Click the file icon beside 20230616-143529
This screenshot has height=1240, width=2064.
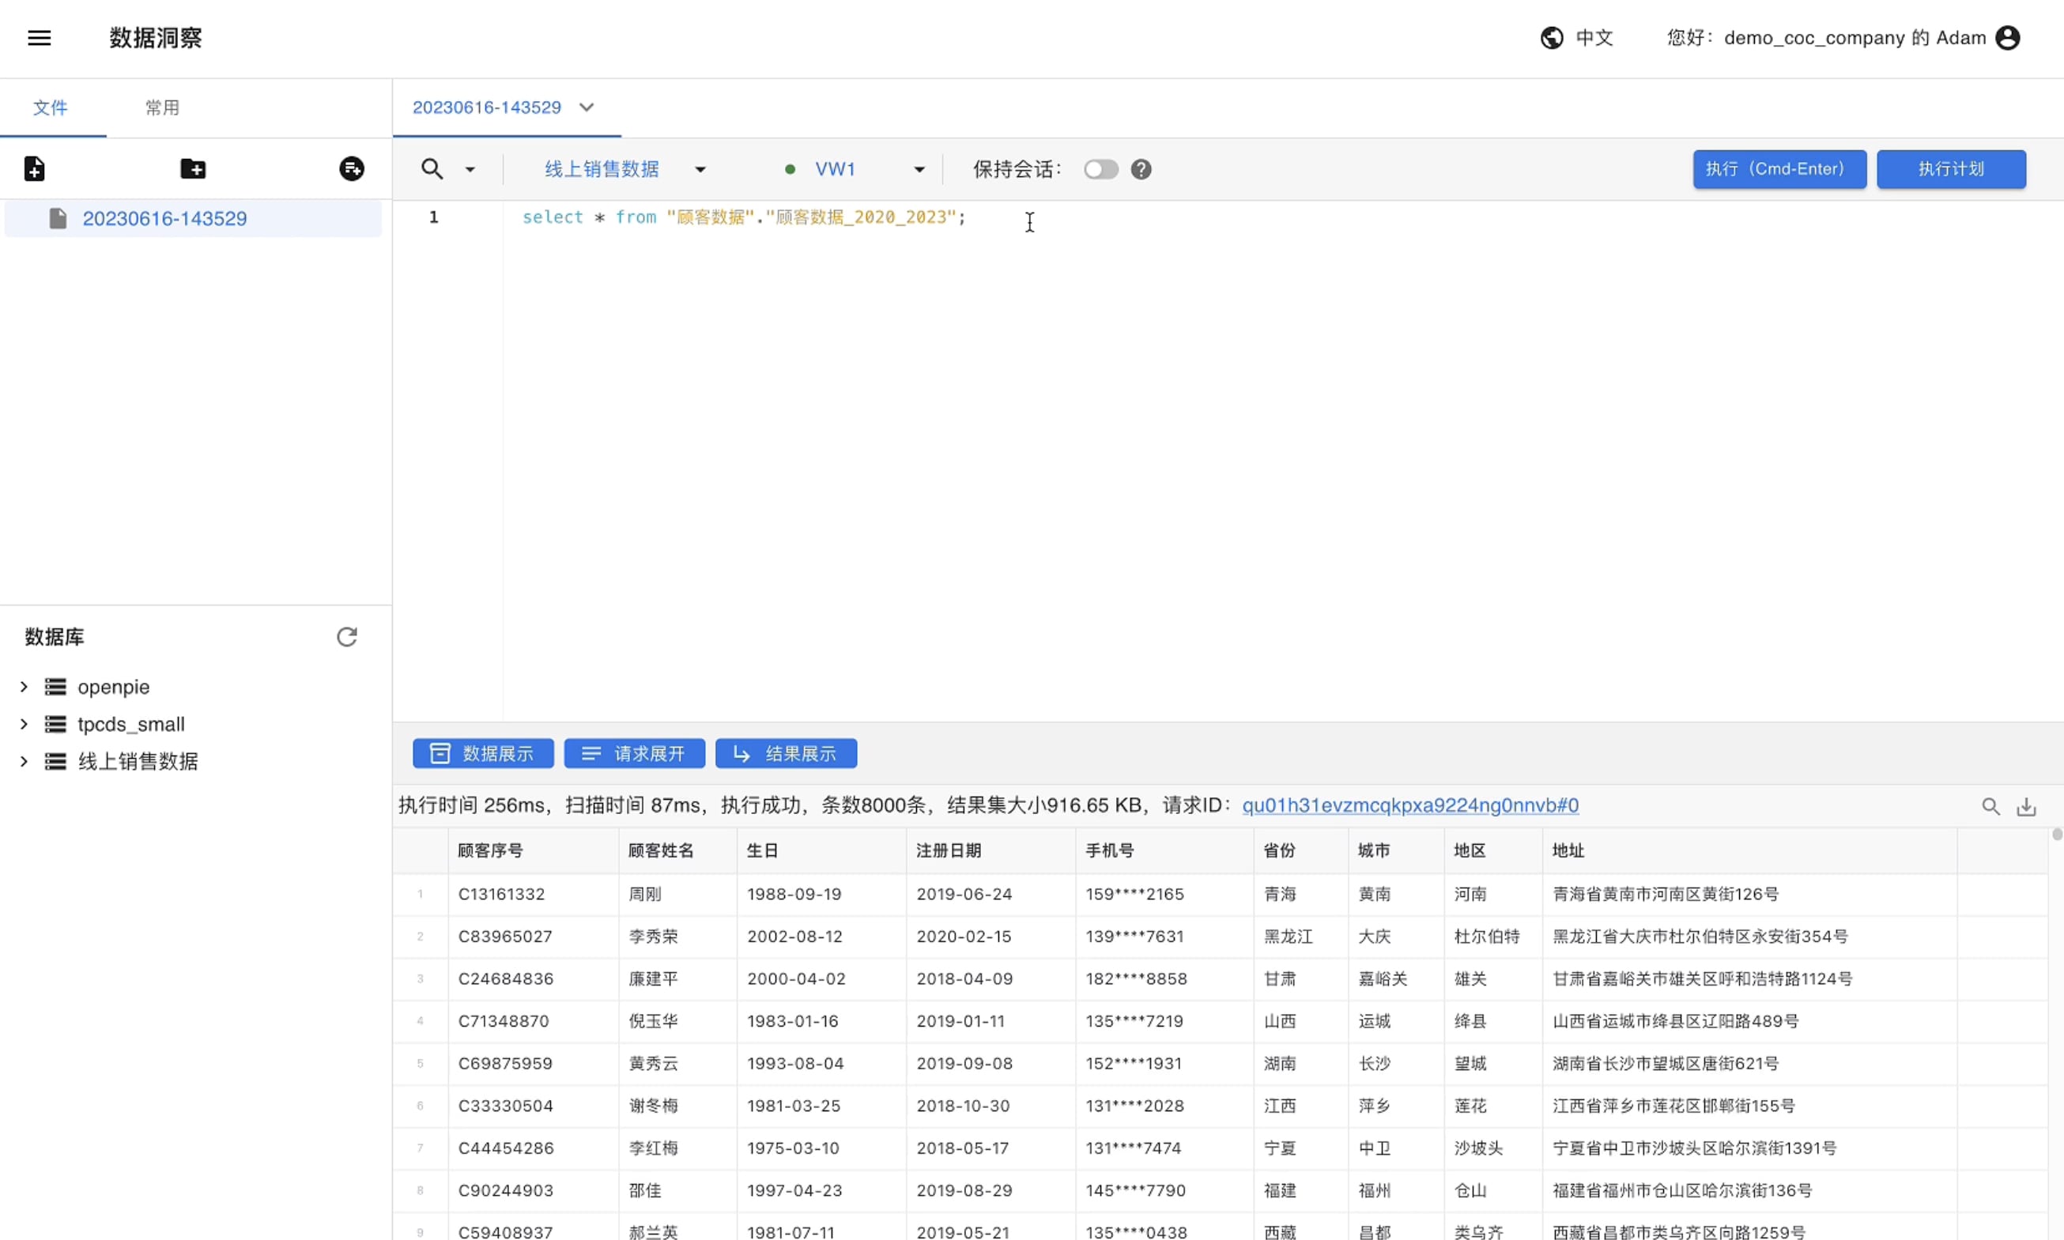[x=58, y=219]
